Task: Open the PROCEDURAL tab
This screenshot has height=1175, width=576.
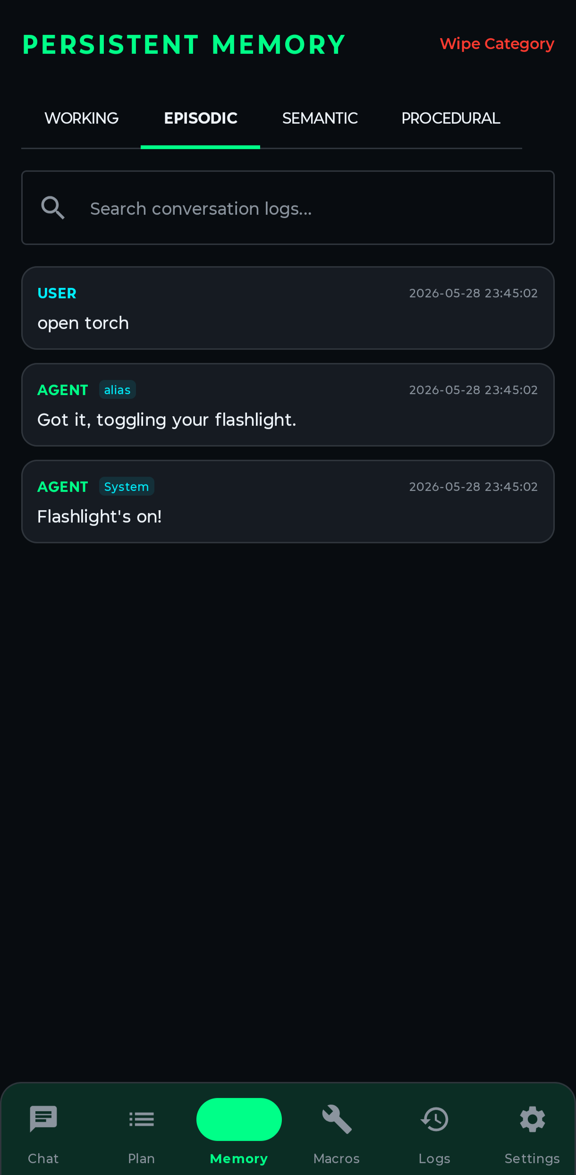Action: pos(450,118)
